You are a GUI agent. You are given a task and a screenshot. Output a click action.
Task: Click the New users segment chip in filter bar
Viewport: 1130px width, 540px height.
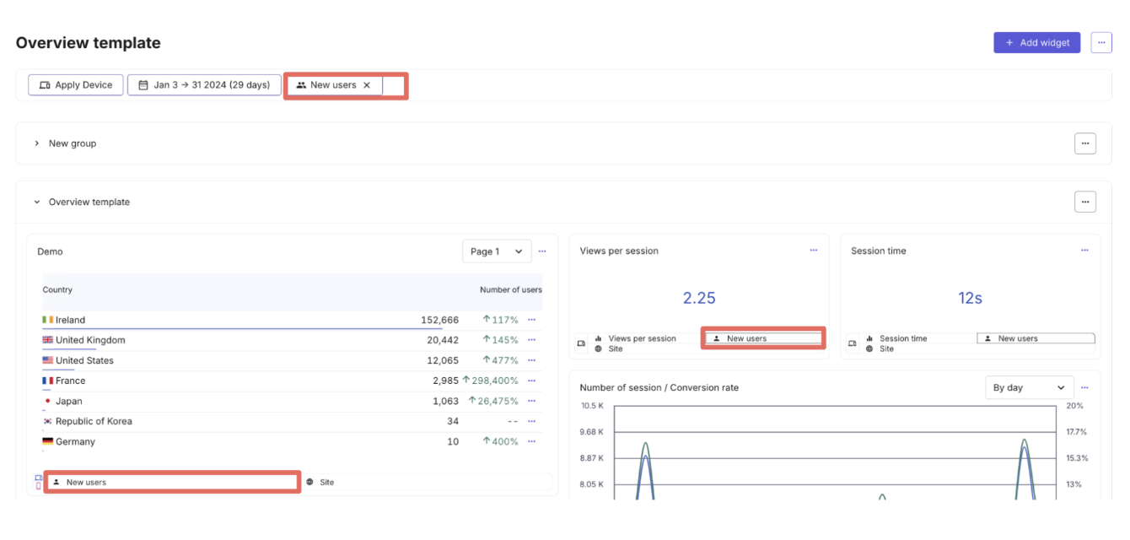click(x=334, y=85)
